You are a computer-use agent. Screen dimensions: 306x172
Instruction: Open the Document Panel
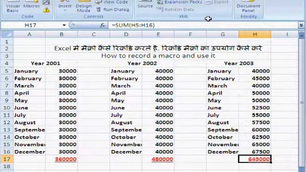(248, 7)
